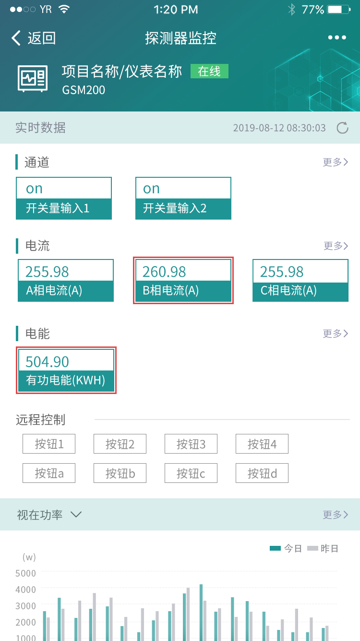Open 更多 next to the 通道 section

pos(335,162)
